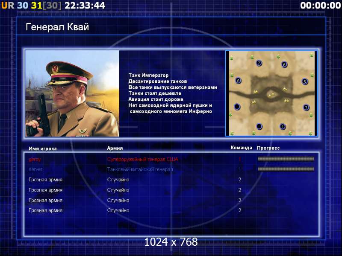Click the loading progress bar for server
Screen dimensions: 342x256
[286, 169]
